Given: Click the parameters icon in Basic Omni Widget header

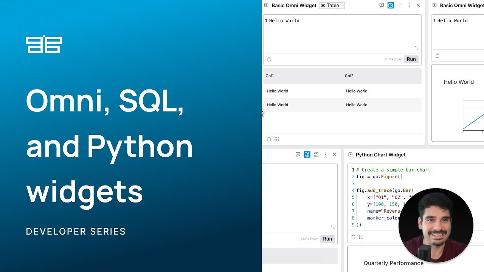Looking at the screenshot, I should point(400,5).
